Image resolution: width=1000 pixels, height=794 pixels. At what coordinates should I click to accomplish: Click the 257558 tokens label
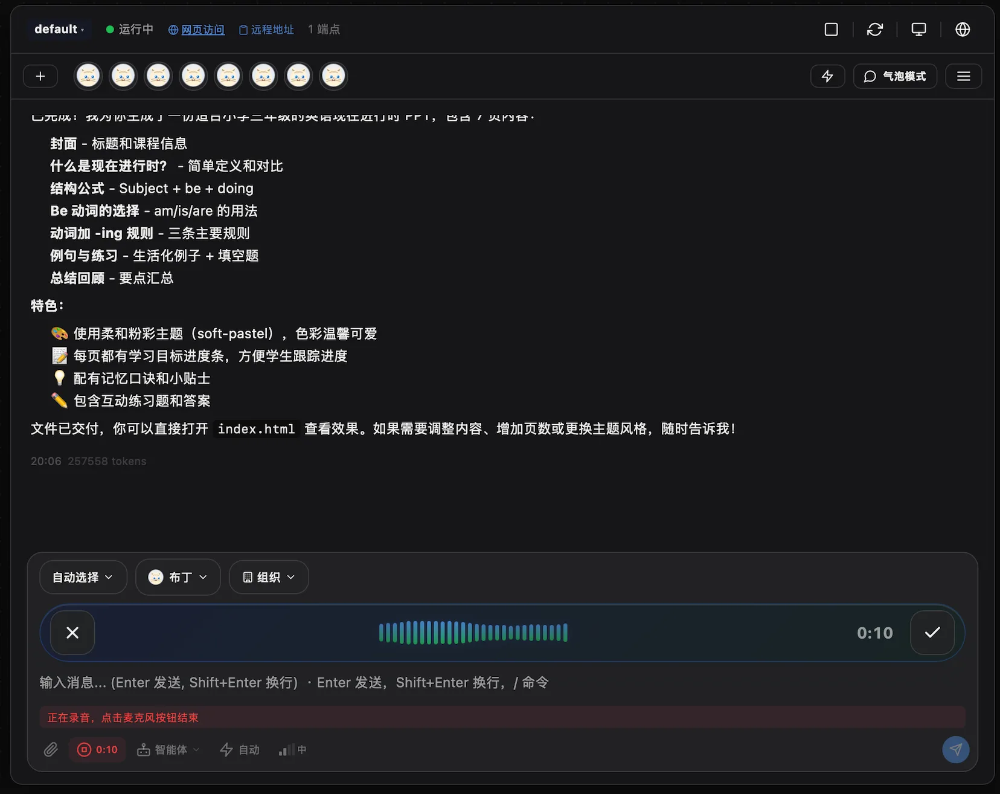coord(107,461)
